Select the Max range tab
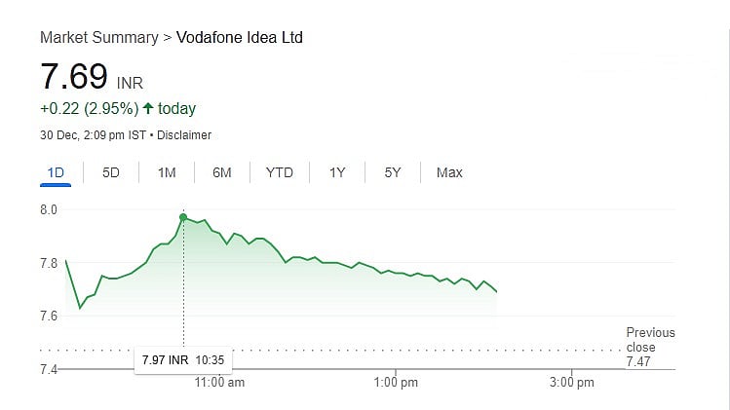 (449, 173)
